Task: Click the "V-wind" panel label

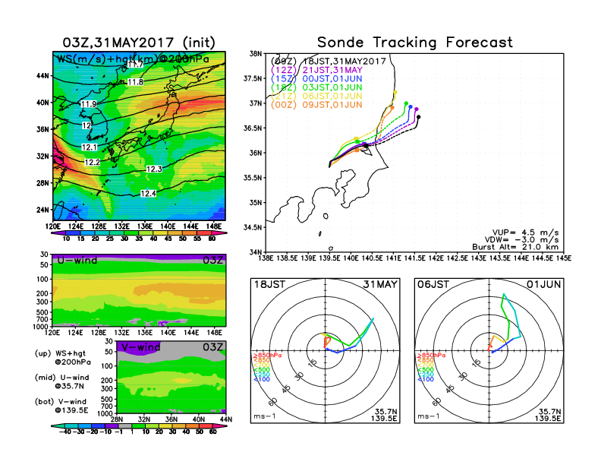Action: tap(140, 347)
